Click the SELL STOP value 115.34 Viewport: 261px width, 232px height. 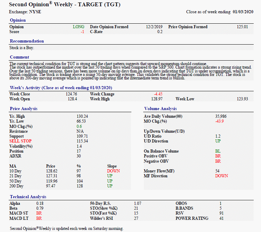coord(82,141)
